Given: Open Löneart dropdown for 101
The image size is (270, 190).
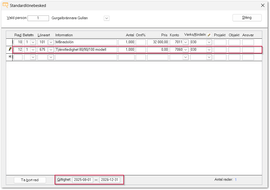Looking at the screenshot, I should (x=51, y=42).
